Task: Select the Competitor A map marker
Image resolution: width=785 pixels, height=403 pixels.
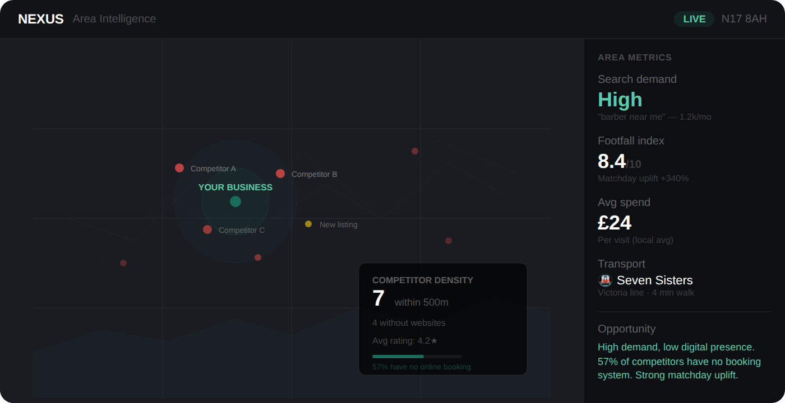Action: click(x=179, y=168)
